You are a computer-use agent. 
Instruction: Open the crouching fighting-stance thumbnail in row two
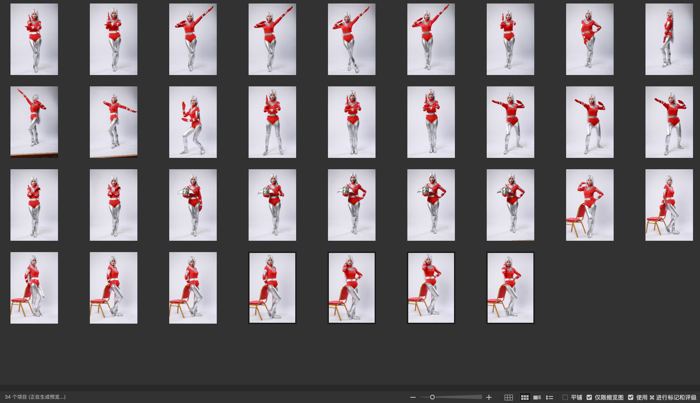pyautogui.click(x=193, y=122)
